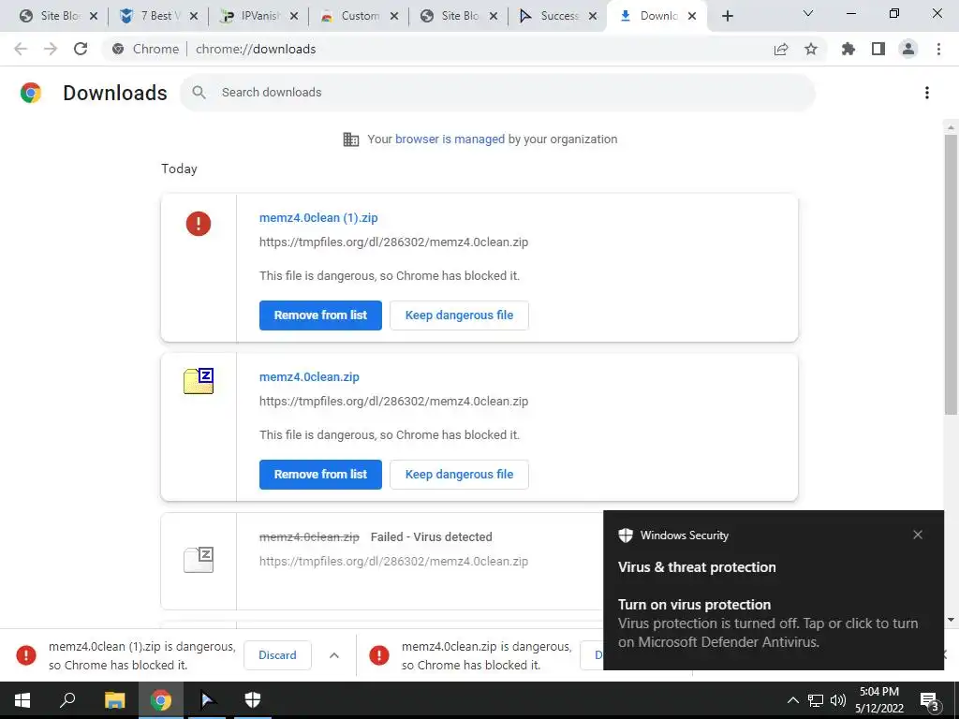Viewport: 959px width, 719px height.
Task: Show hidden system tray icons
Action: pyautogui.click(x=792, y=700)
